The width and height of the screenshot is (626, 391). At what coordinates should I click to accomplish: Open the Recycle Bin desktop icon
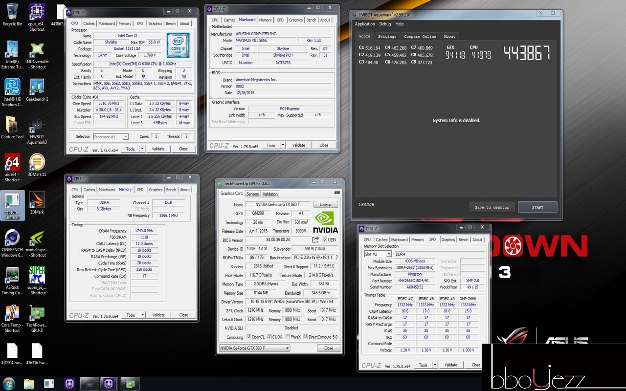(12, 15)
